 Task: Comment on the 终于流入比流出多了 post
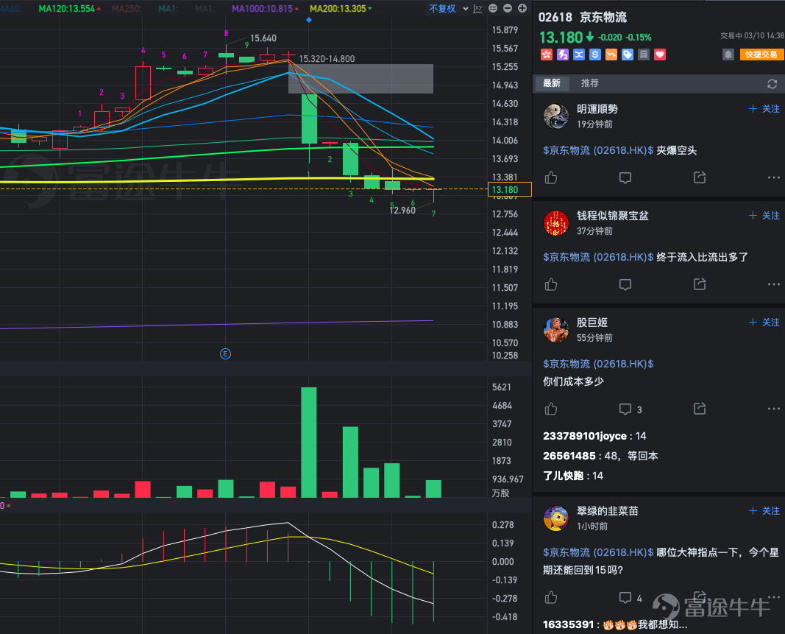[625, 285]
